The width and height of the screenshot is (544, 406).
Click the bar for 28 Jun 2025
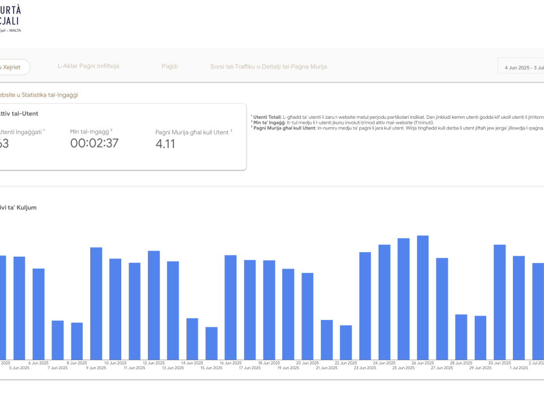coord(461,337)
